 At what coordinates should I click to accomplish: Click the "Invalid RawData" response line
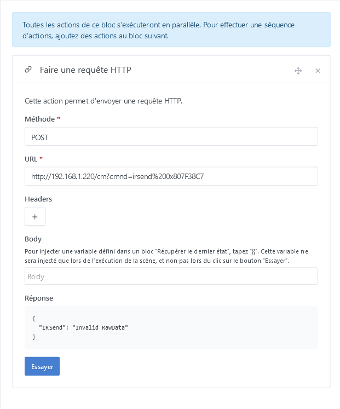(83, 327)
